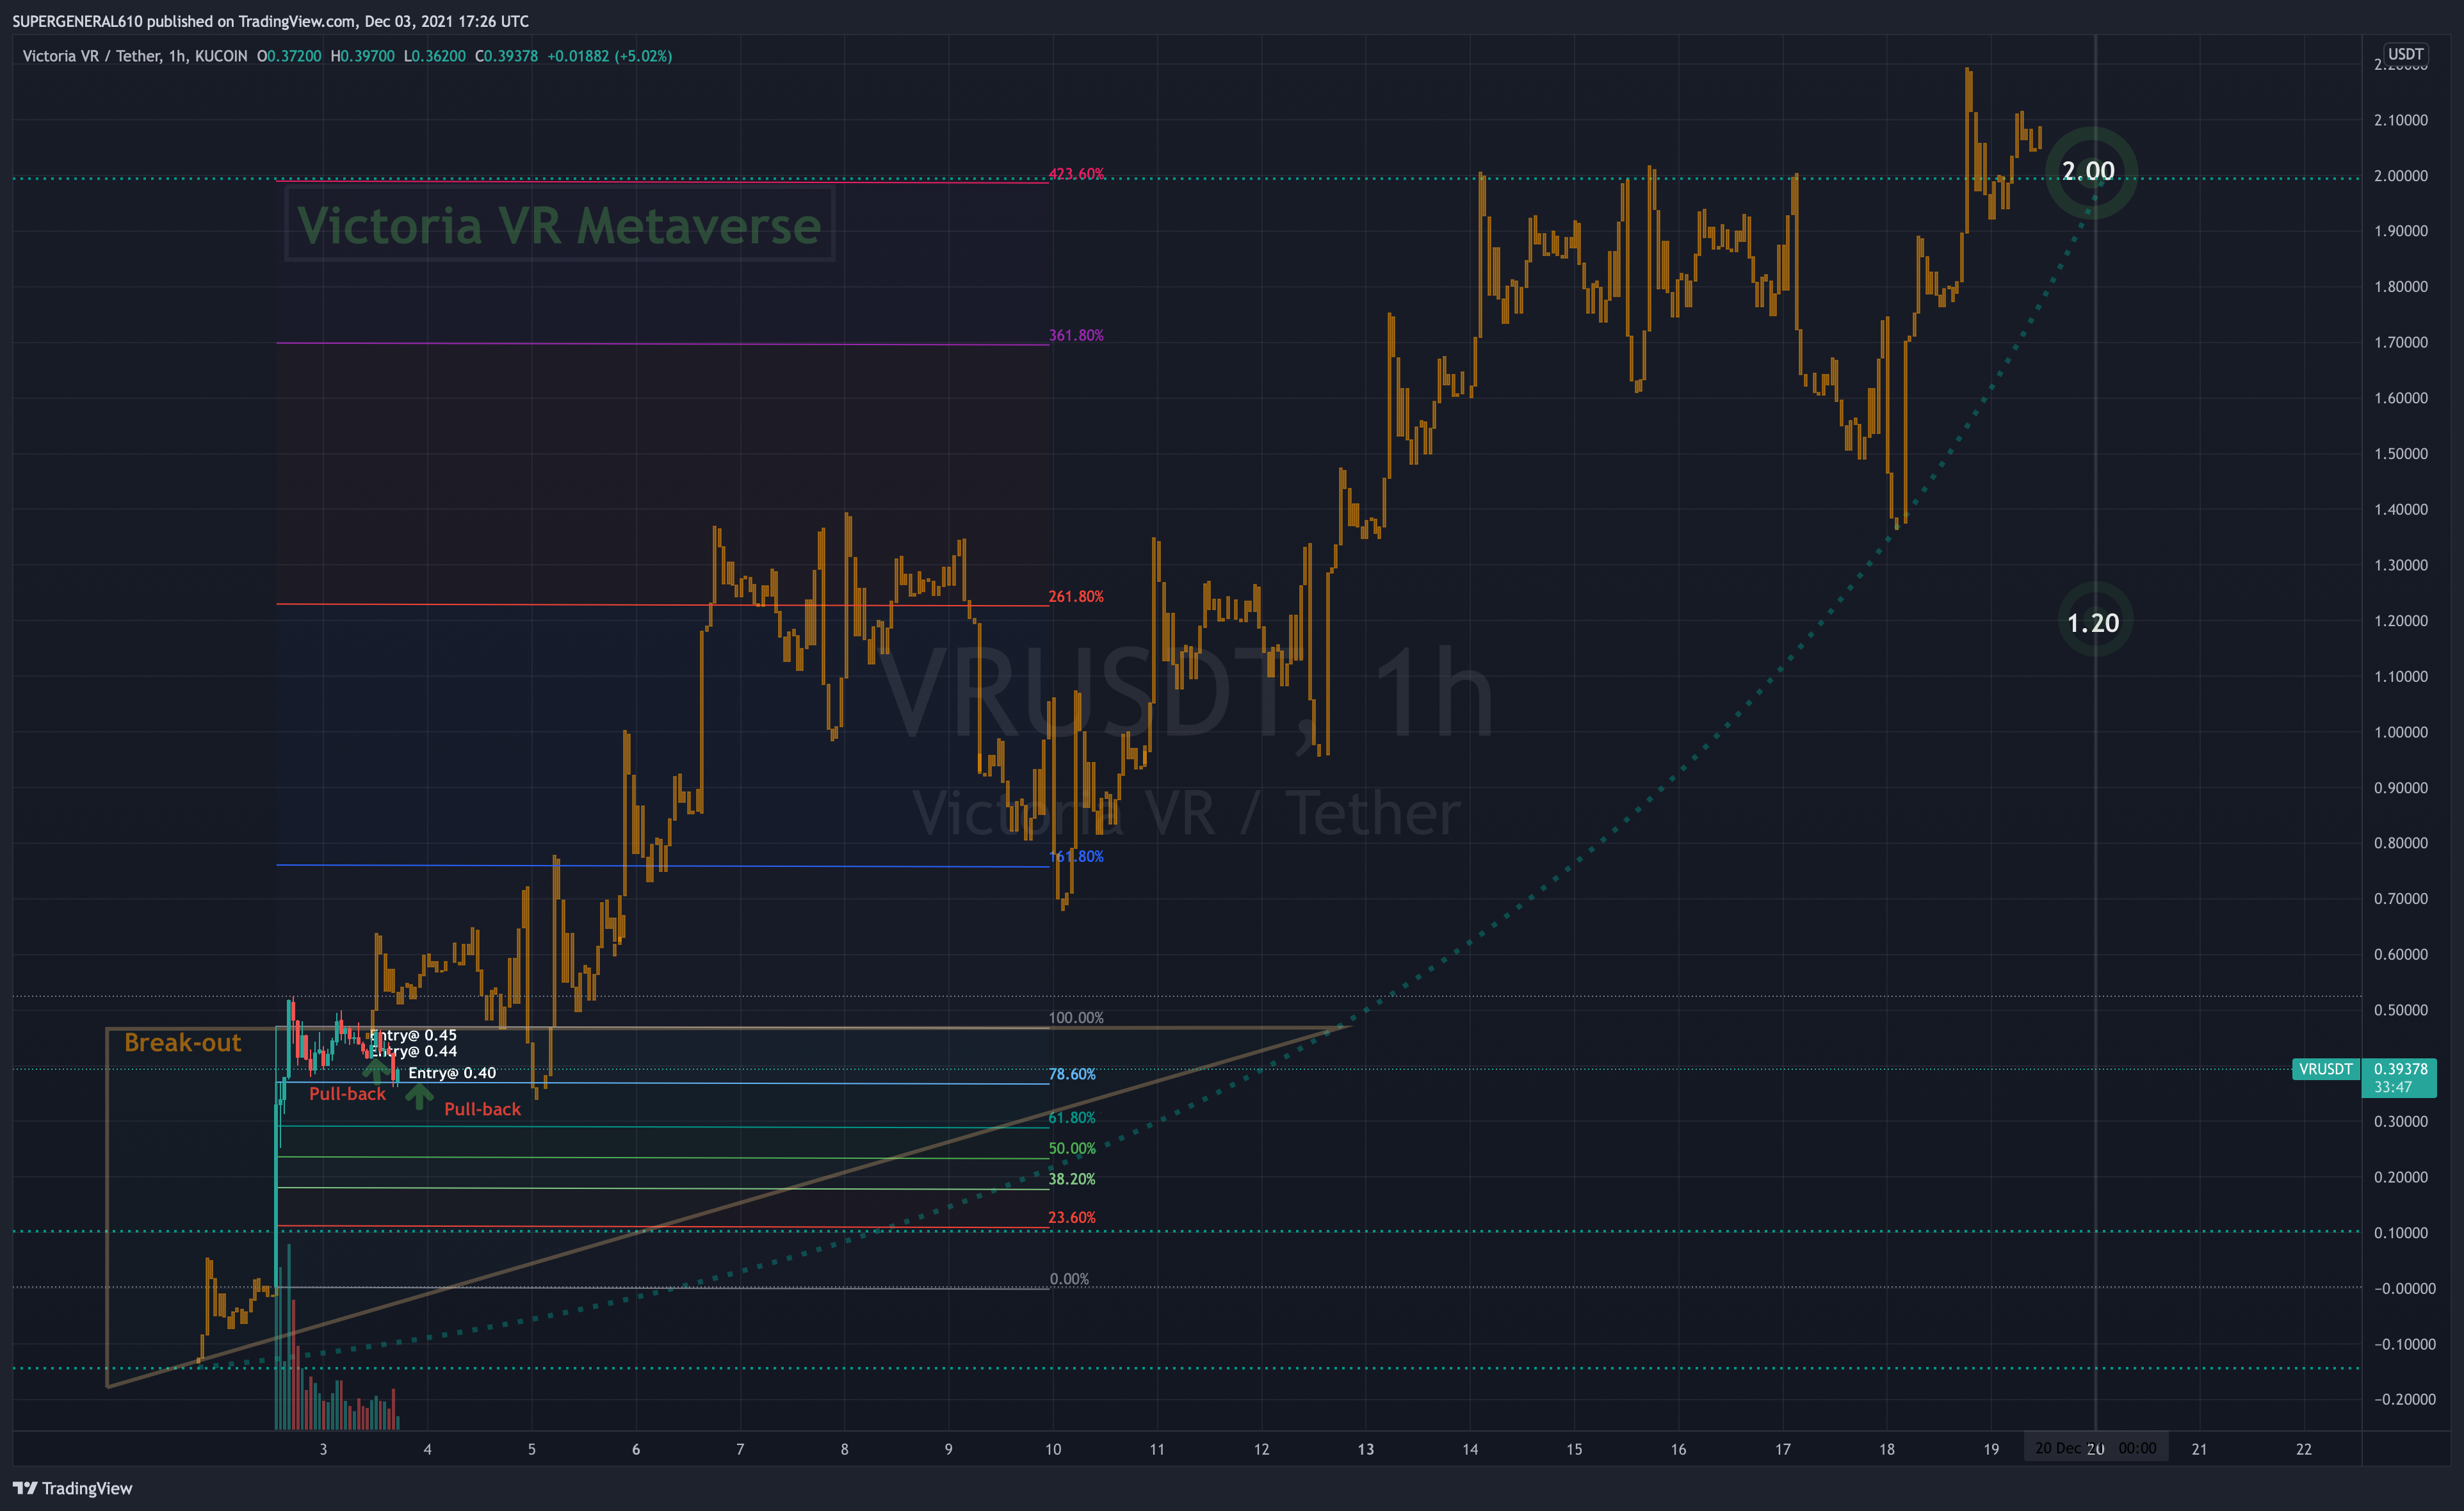Click the Entry@ 0.40 label
This screenshot has height=1511, width=2464.
[x=452, y=1073]
